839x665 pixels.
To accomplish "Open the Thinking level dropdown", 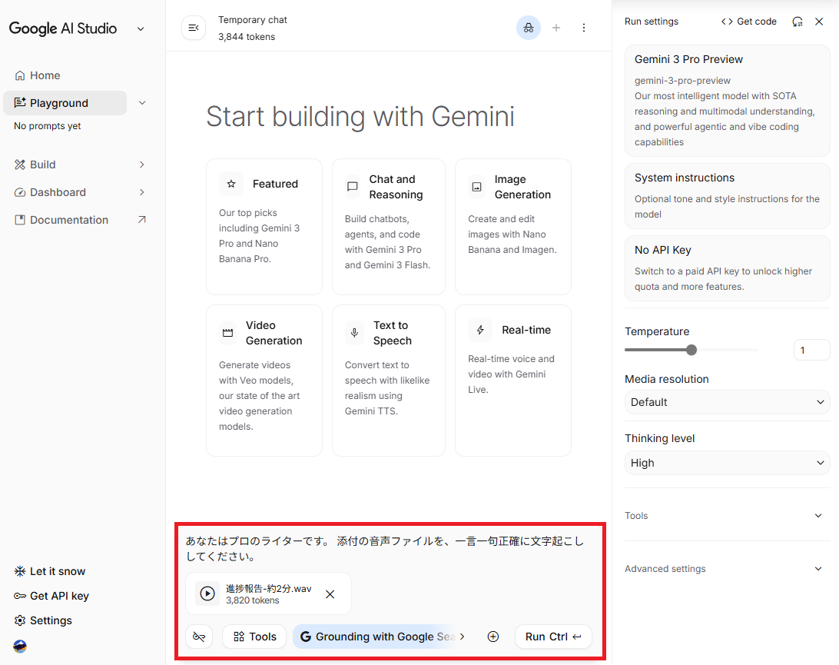I will click(727, 463).
